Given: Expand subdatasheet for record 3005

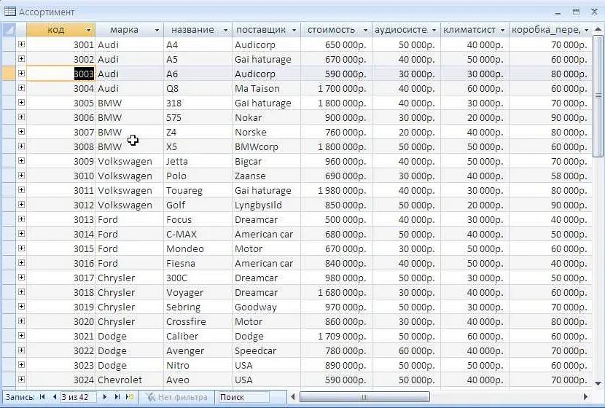Looking at the screenshot, I should (21, 103).
